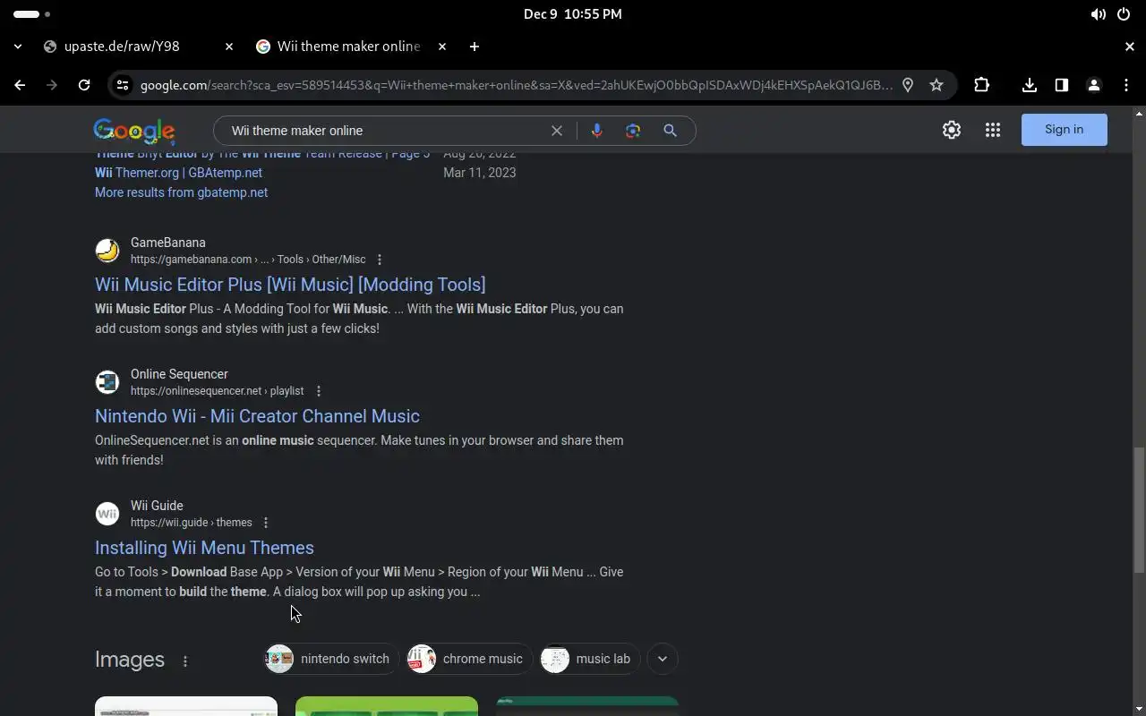This screenshot has width=1146, height=716.
Task: Click the Online Sequencer site favicon
Action: click(x=107, y=382)
